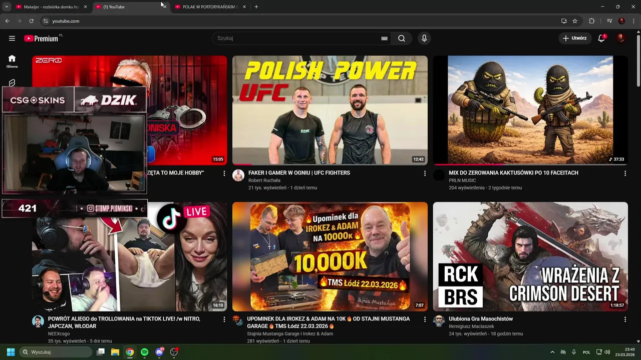Visit Remigiusz Maciaszek channel name
The width and height of the screenshot is (641, 360).
(x=471, y=326)
